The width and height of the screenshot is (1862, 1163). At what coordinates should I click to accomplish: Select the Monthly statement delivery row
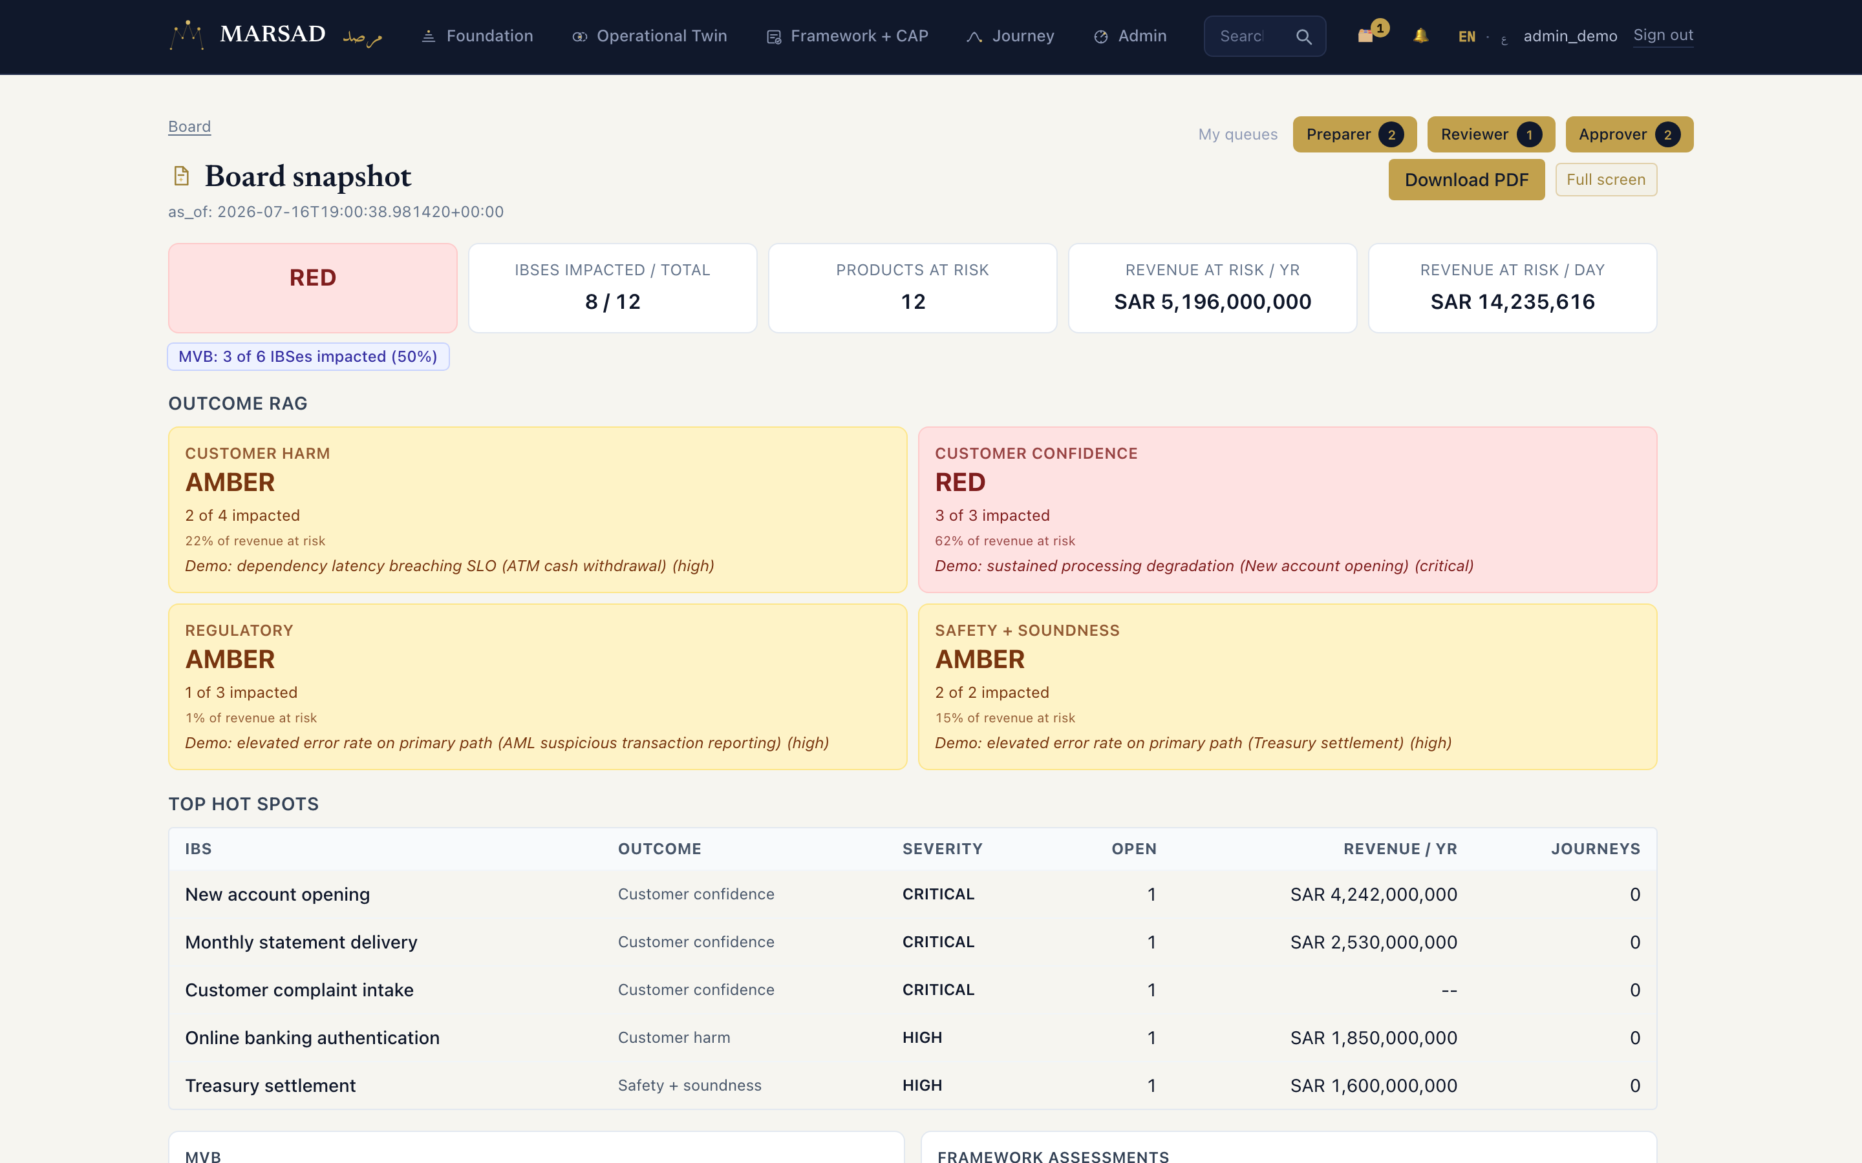(x=912, y=942)
